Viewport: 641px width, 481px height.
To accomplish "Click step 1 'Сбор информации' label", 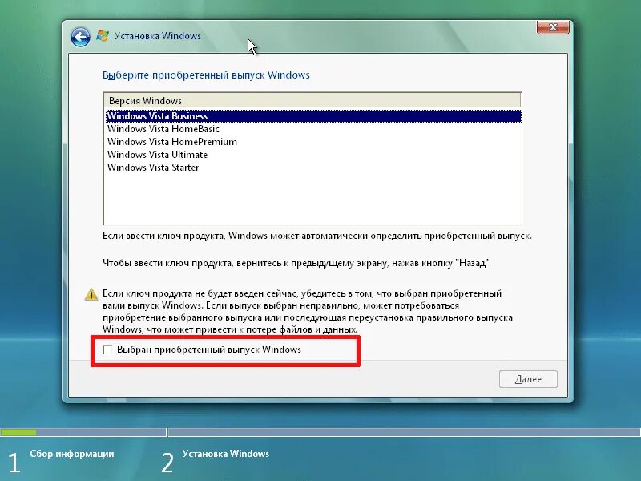I will (72, 454).
